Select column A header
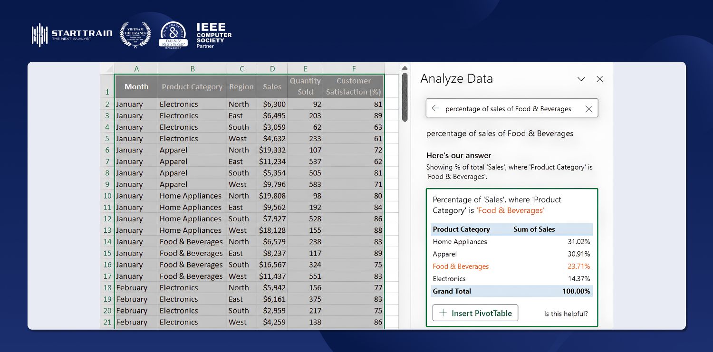 pyautogui.click(x=136, y=69)
